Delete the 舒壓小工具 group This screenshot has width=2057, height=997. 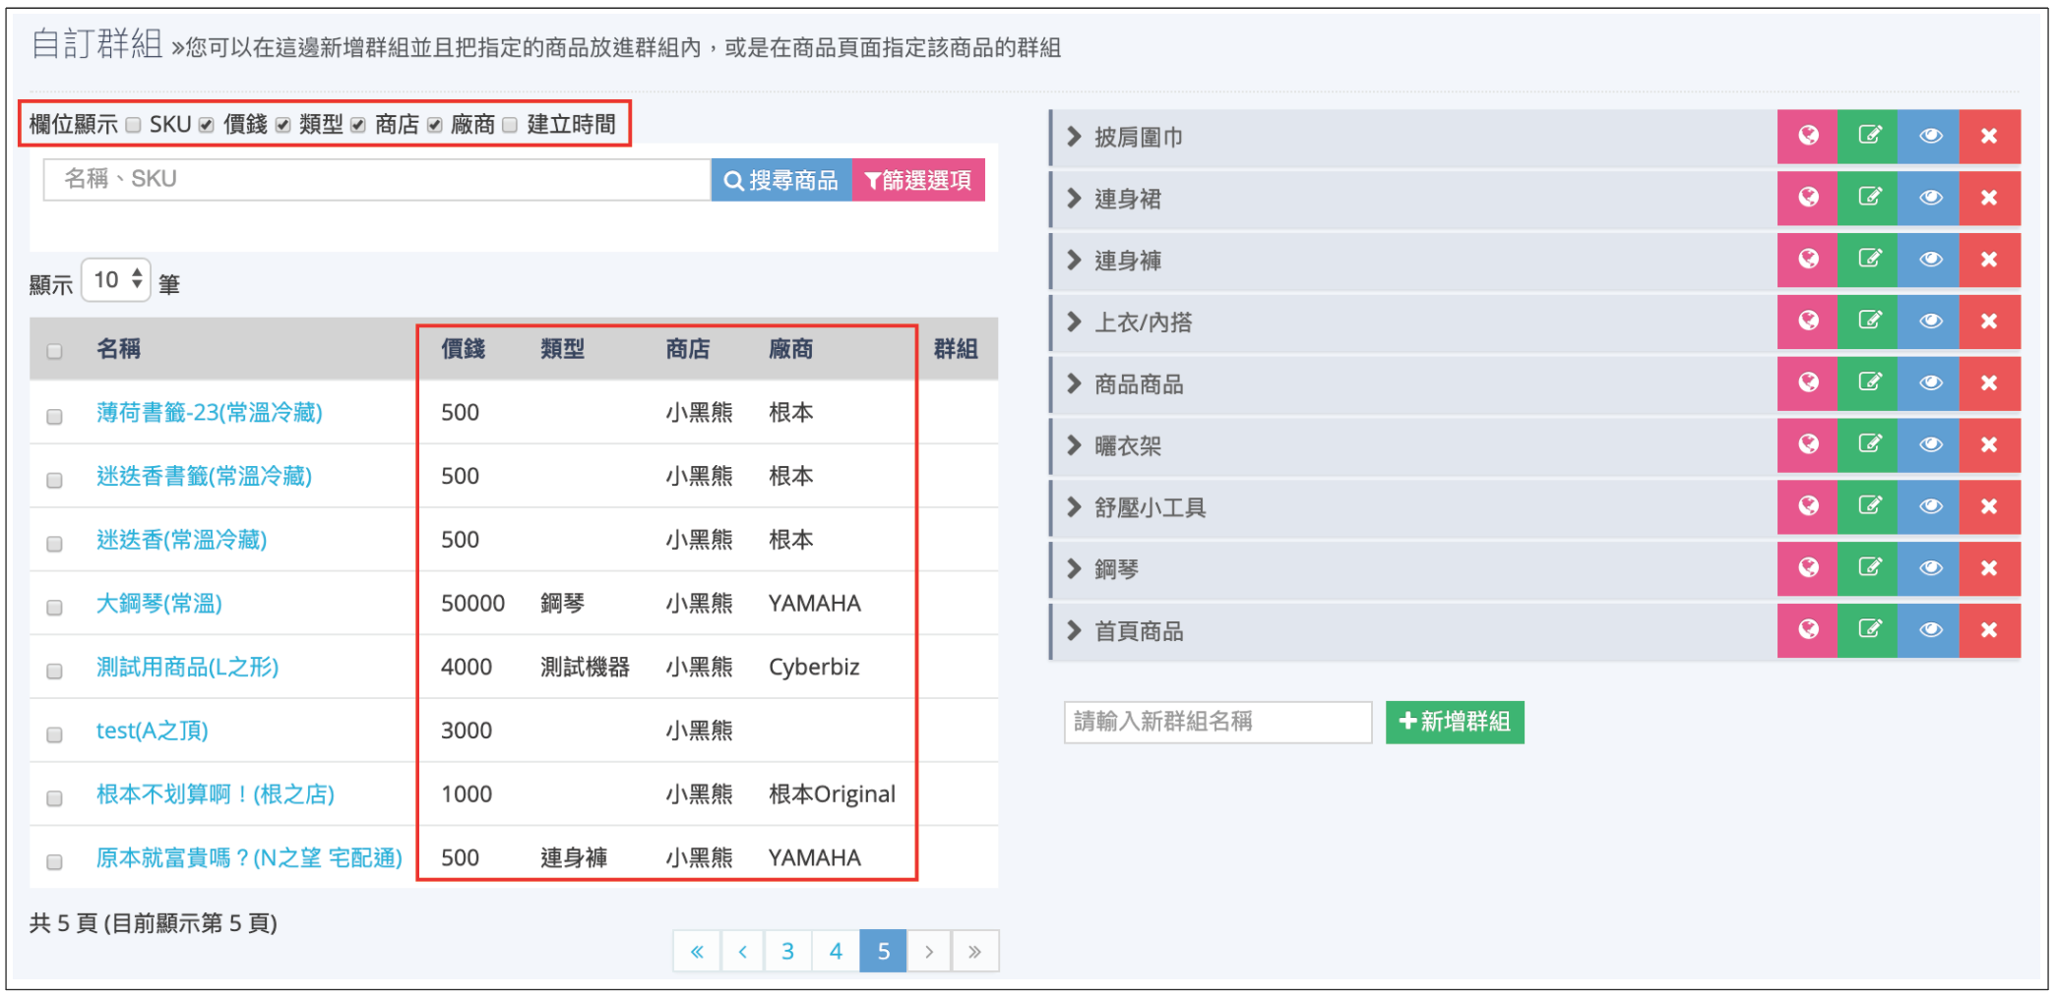1989,508
